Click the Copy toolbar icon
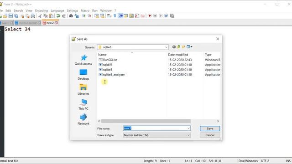This screenshot has height=164, width=292. pos(46,16)
